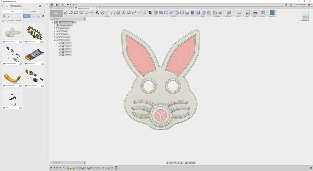Viewport: 313px width, 171px height.
Task: Expand the Named Views tree node
Action: click(x=55, y=28)
